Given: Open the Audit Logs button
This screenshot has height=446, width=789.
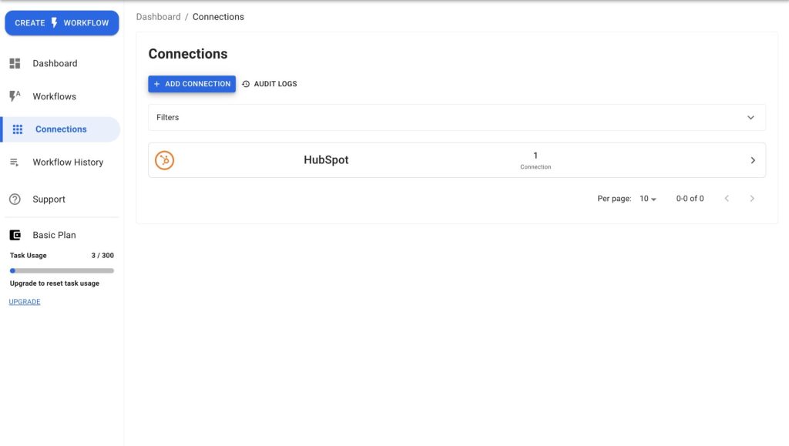Looking at the screenshot, I should [x=269, y=84].
